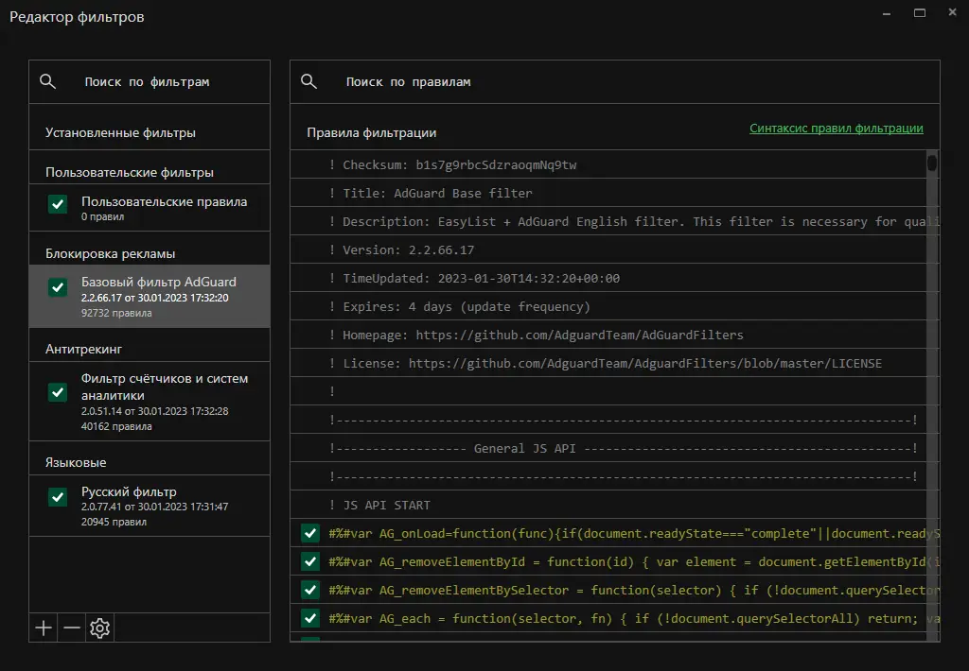Click the filter search magnifier icon
The image size is (969, 671).
(x=48, y=81)
